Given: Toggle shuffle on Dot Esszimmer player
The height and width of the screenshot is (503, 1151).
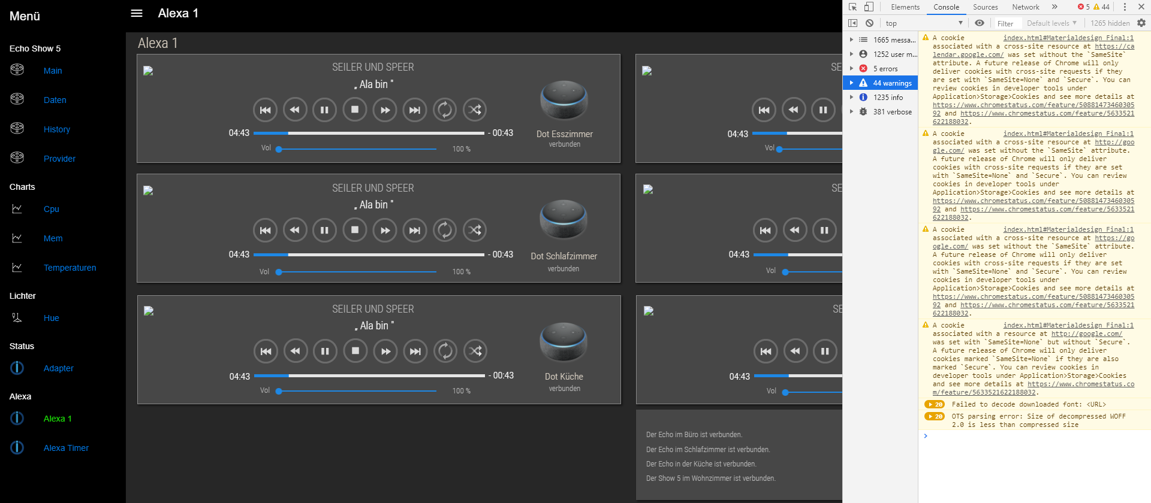Looking at the screenshot, I should coord(475,110).
